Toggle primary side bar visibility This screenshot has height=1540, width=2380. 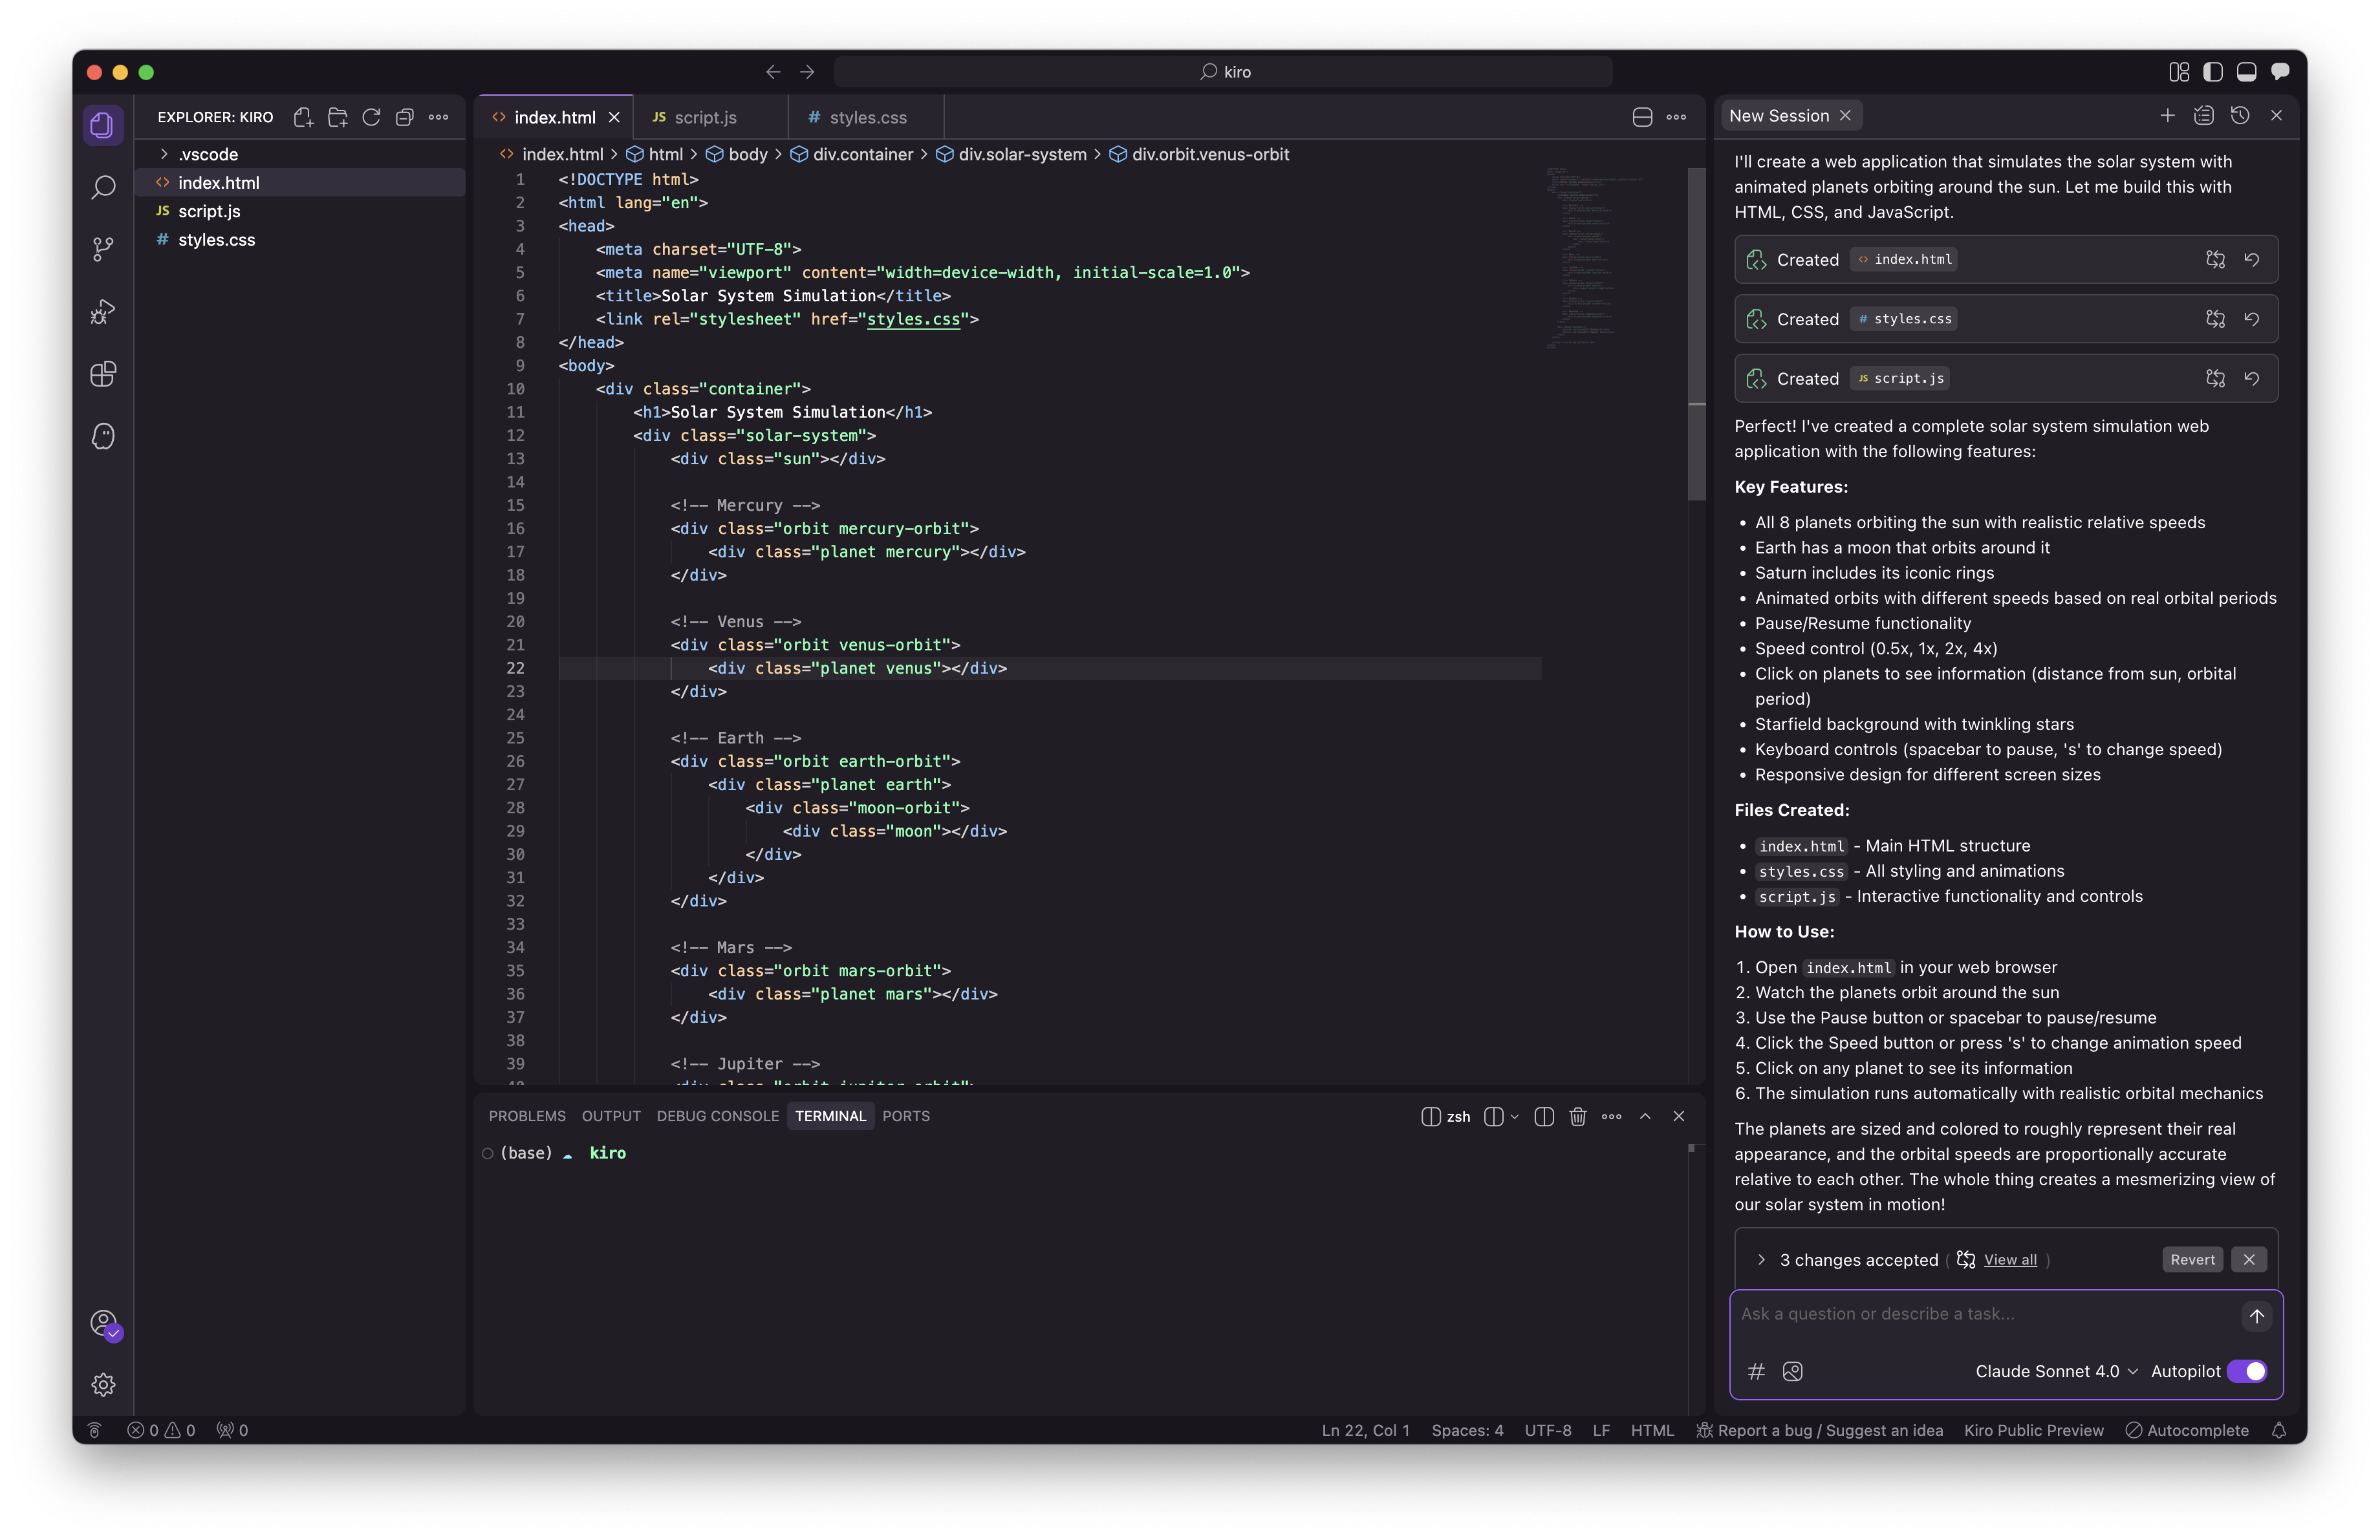coord(2212,72)
